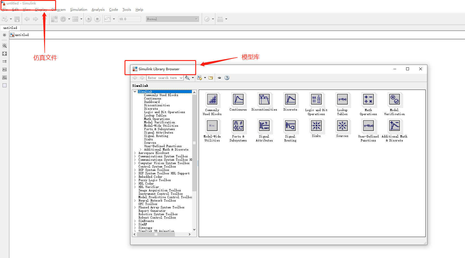Toggle the Explorer Bar hide/show button

pyautogui.click(x=5, y=35)
